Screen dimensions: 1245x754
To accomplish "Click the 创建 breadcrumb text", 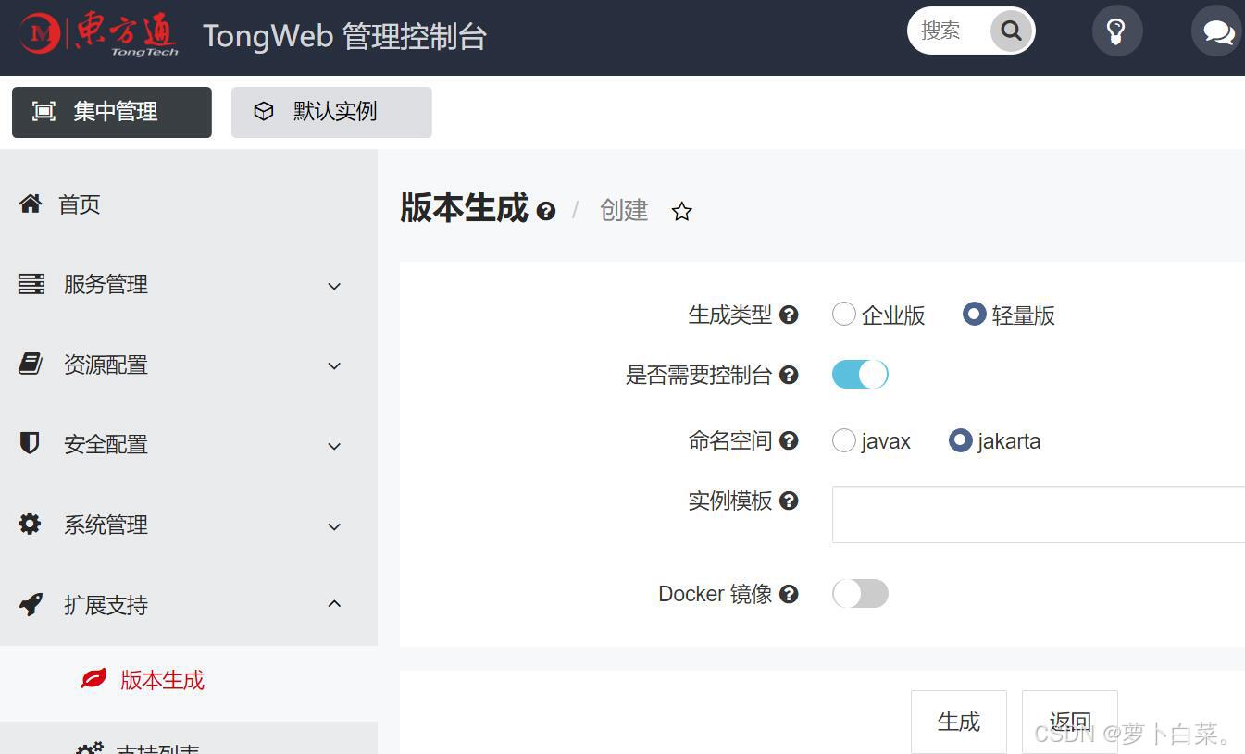I will (x=624, y=210).
